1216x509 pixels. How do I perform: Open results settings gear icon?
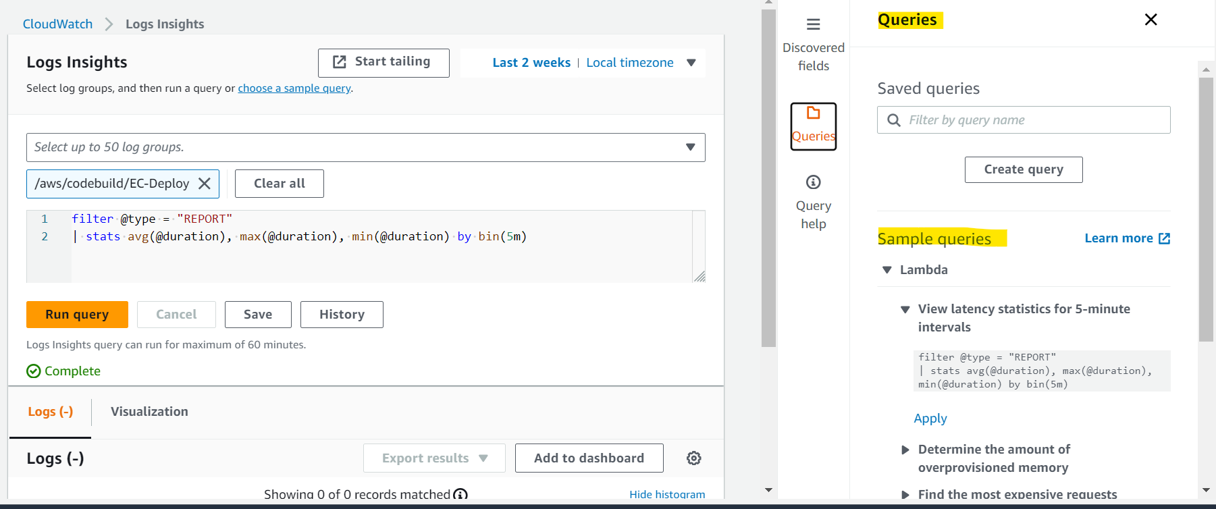[693, 458]
